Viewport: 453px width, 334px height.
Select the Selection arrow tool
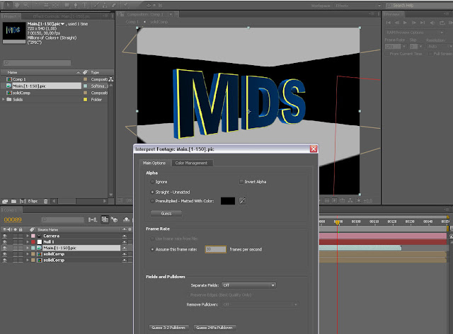pyautogui.click(x=8, y=5)
